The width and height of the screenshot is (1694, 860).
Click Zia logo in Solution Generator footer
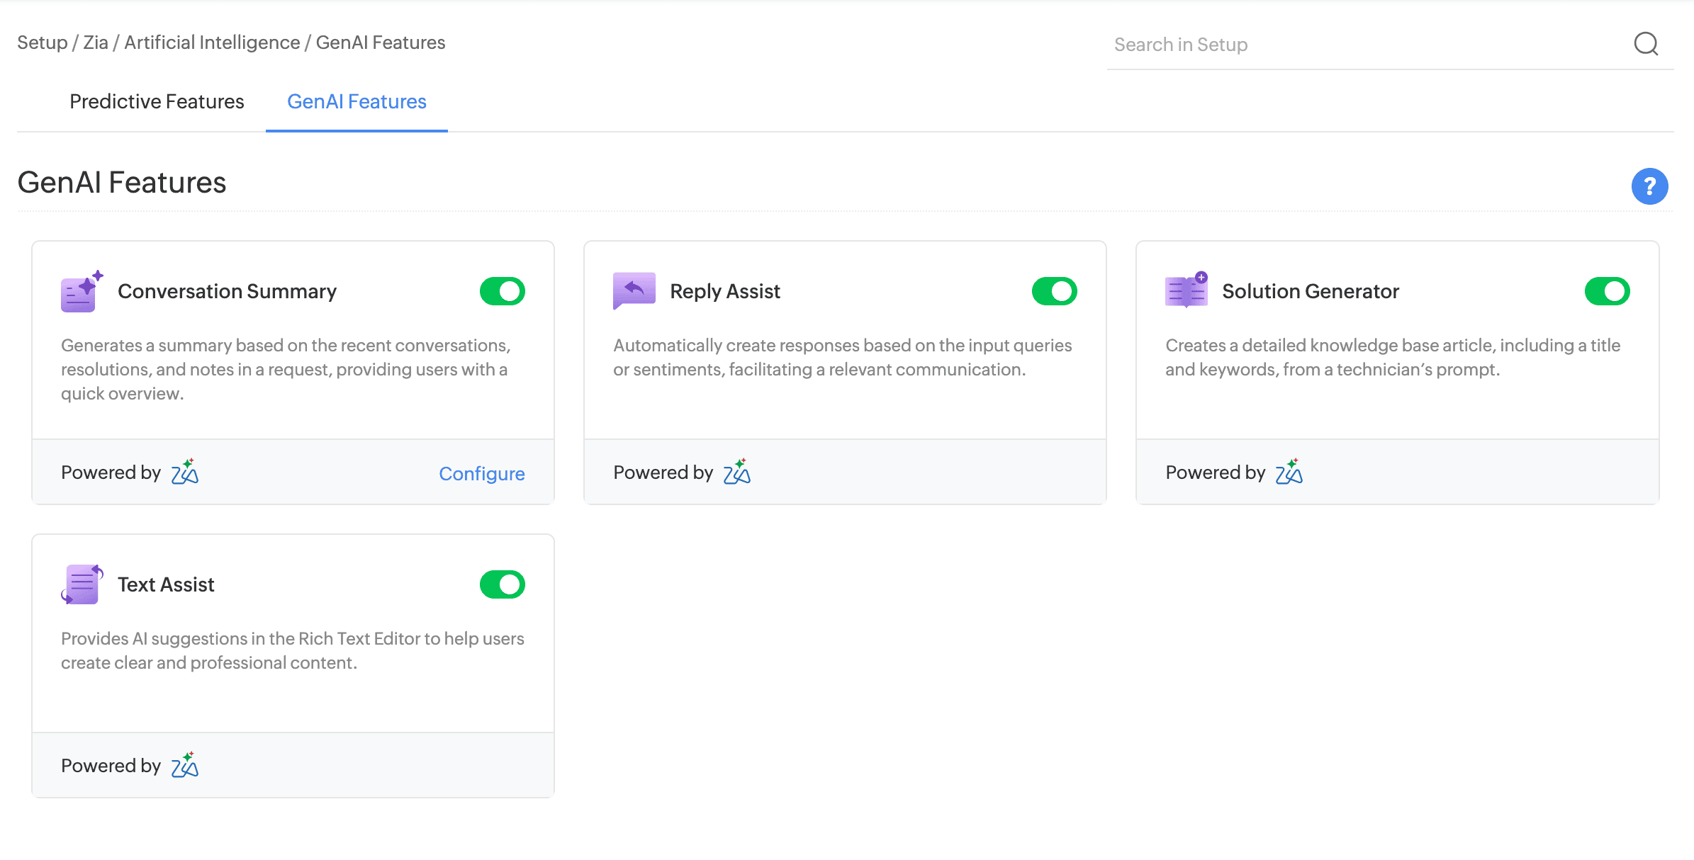pyautogui.click(x=1289, y=472)
